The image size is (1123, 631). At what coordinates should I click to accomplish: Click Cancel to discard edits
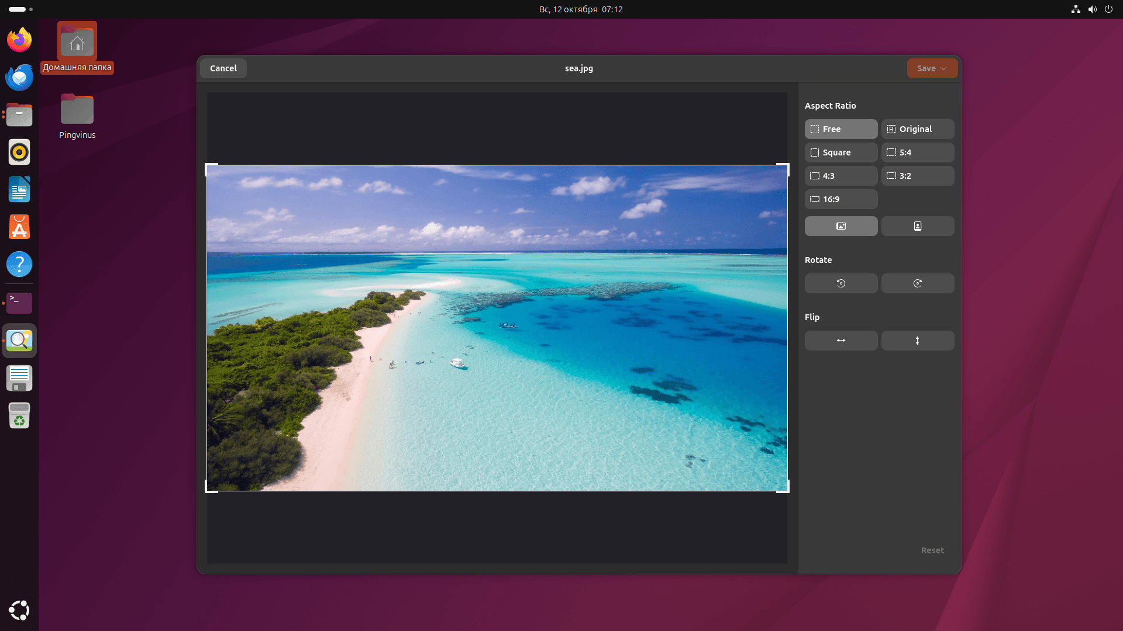tap(223, 68)
